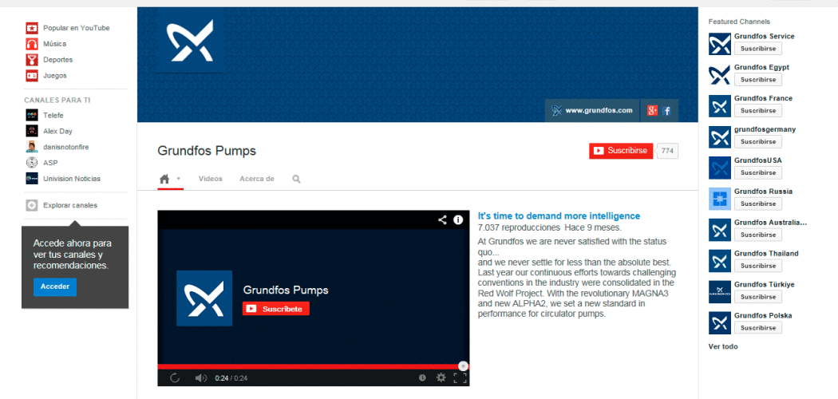The width and height of the screenshot is (838, 399).
Task: Subscribe to Grundfos France
Action: point(758,111)
